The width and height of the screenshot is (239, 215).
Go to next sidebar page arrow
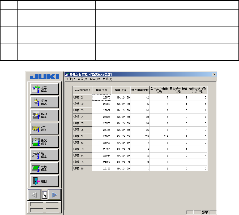(54, 195)
